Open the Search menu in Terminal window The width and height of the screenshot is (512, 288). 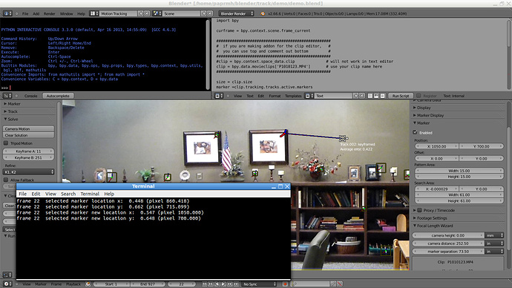click(x=68, y=194)
